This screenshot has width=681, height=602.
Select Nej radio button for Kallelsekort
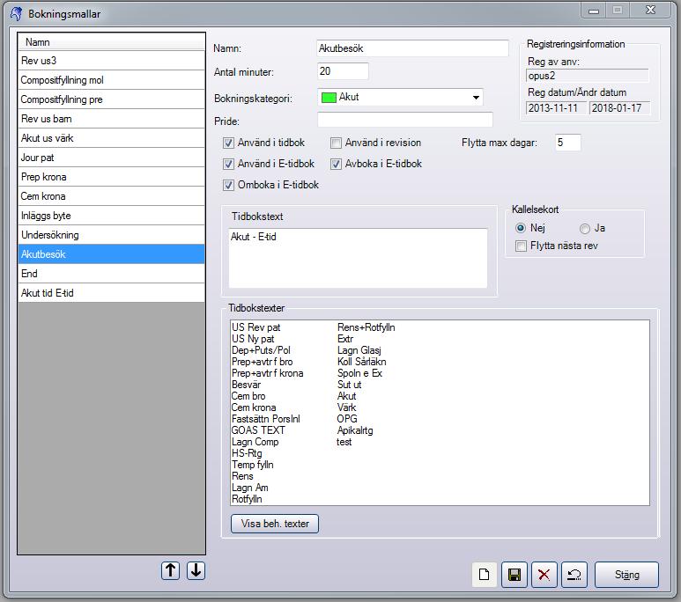(x=521, y=228)
